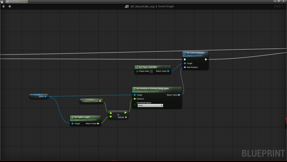Edit the Player Index value field

pos(151,71)
